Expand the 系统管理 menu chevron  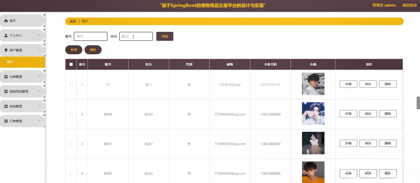point(39,106)
